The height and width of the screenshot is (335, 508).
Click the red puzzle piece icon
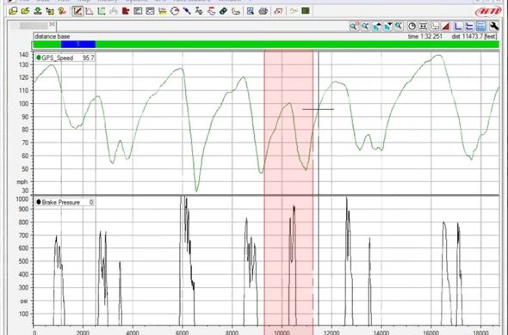[x=126, y=11]
